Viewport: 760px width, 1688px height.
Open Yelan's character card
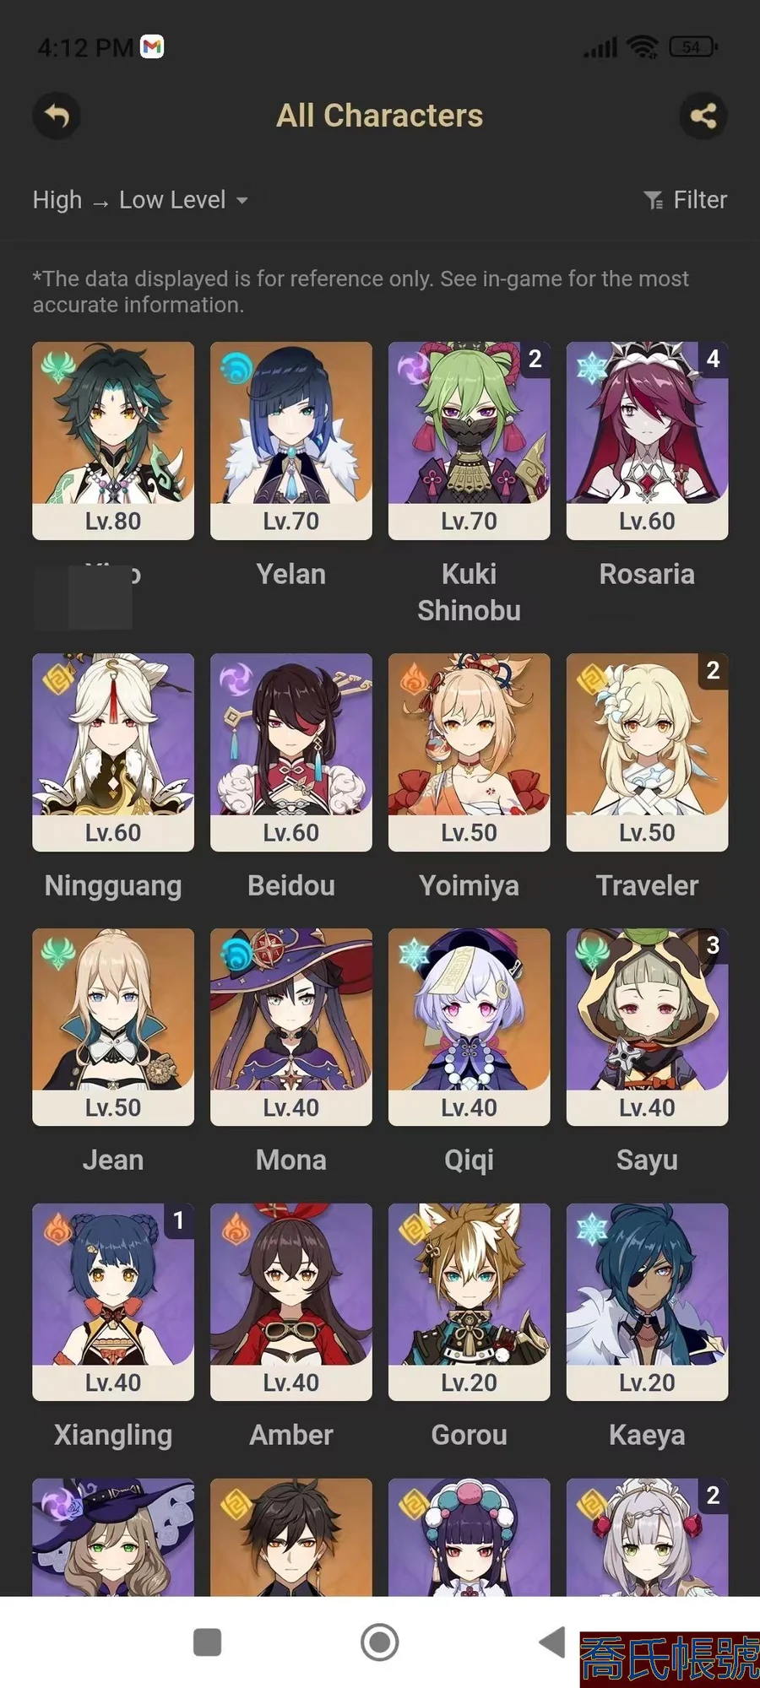pos(291,441)
